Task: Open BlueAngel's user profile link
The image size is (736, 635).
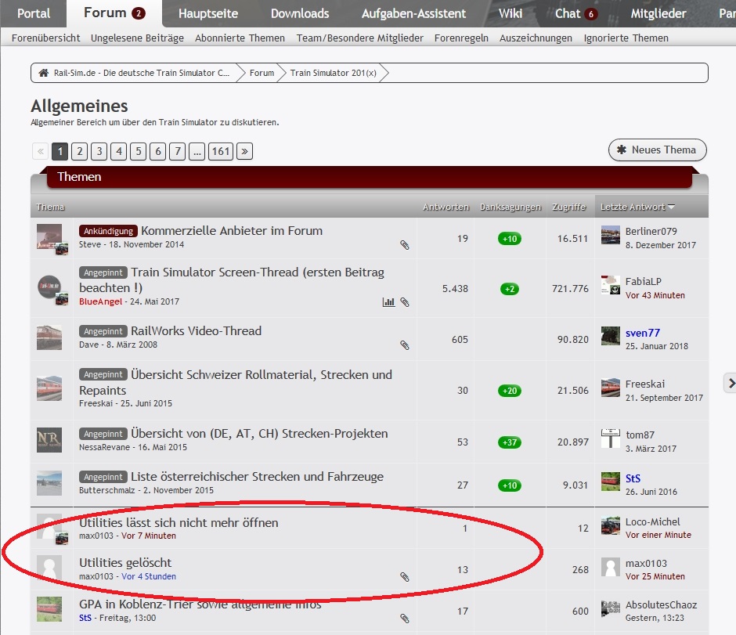Action: pos(100,301)
